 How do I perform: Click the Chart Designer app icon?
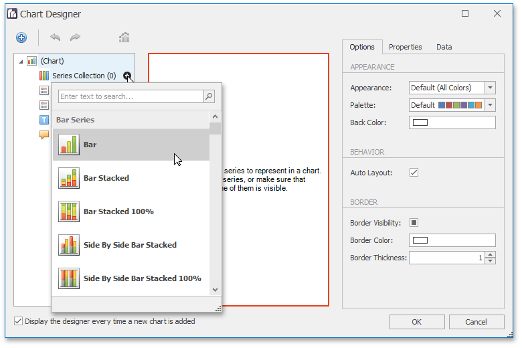(x=12, y=13)
